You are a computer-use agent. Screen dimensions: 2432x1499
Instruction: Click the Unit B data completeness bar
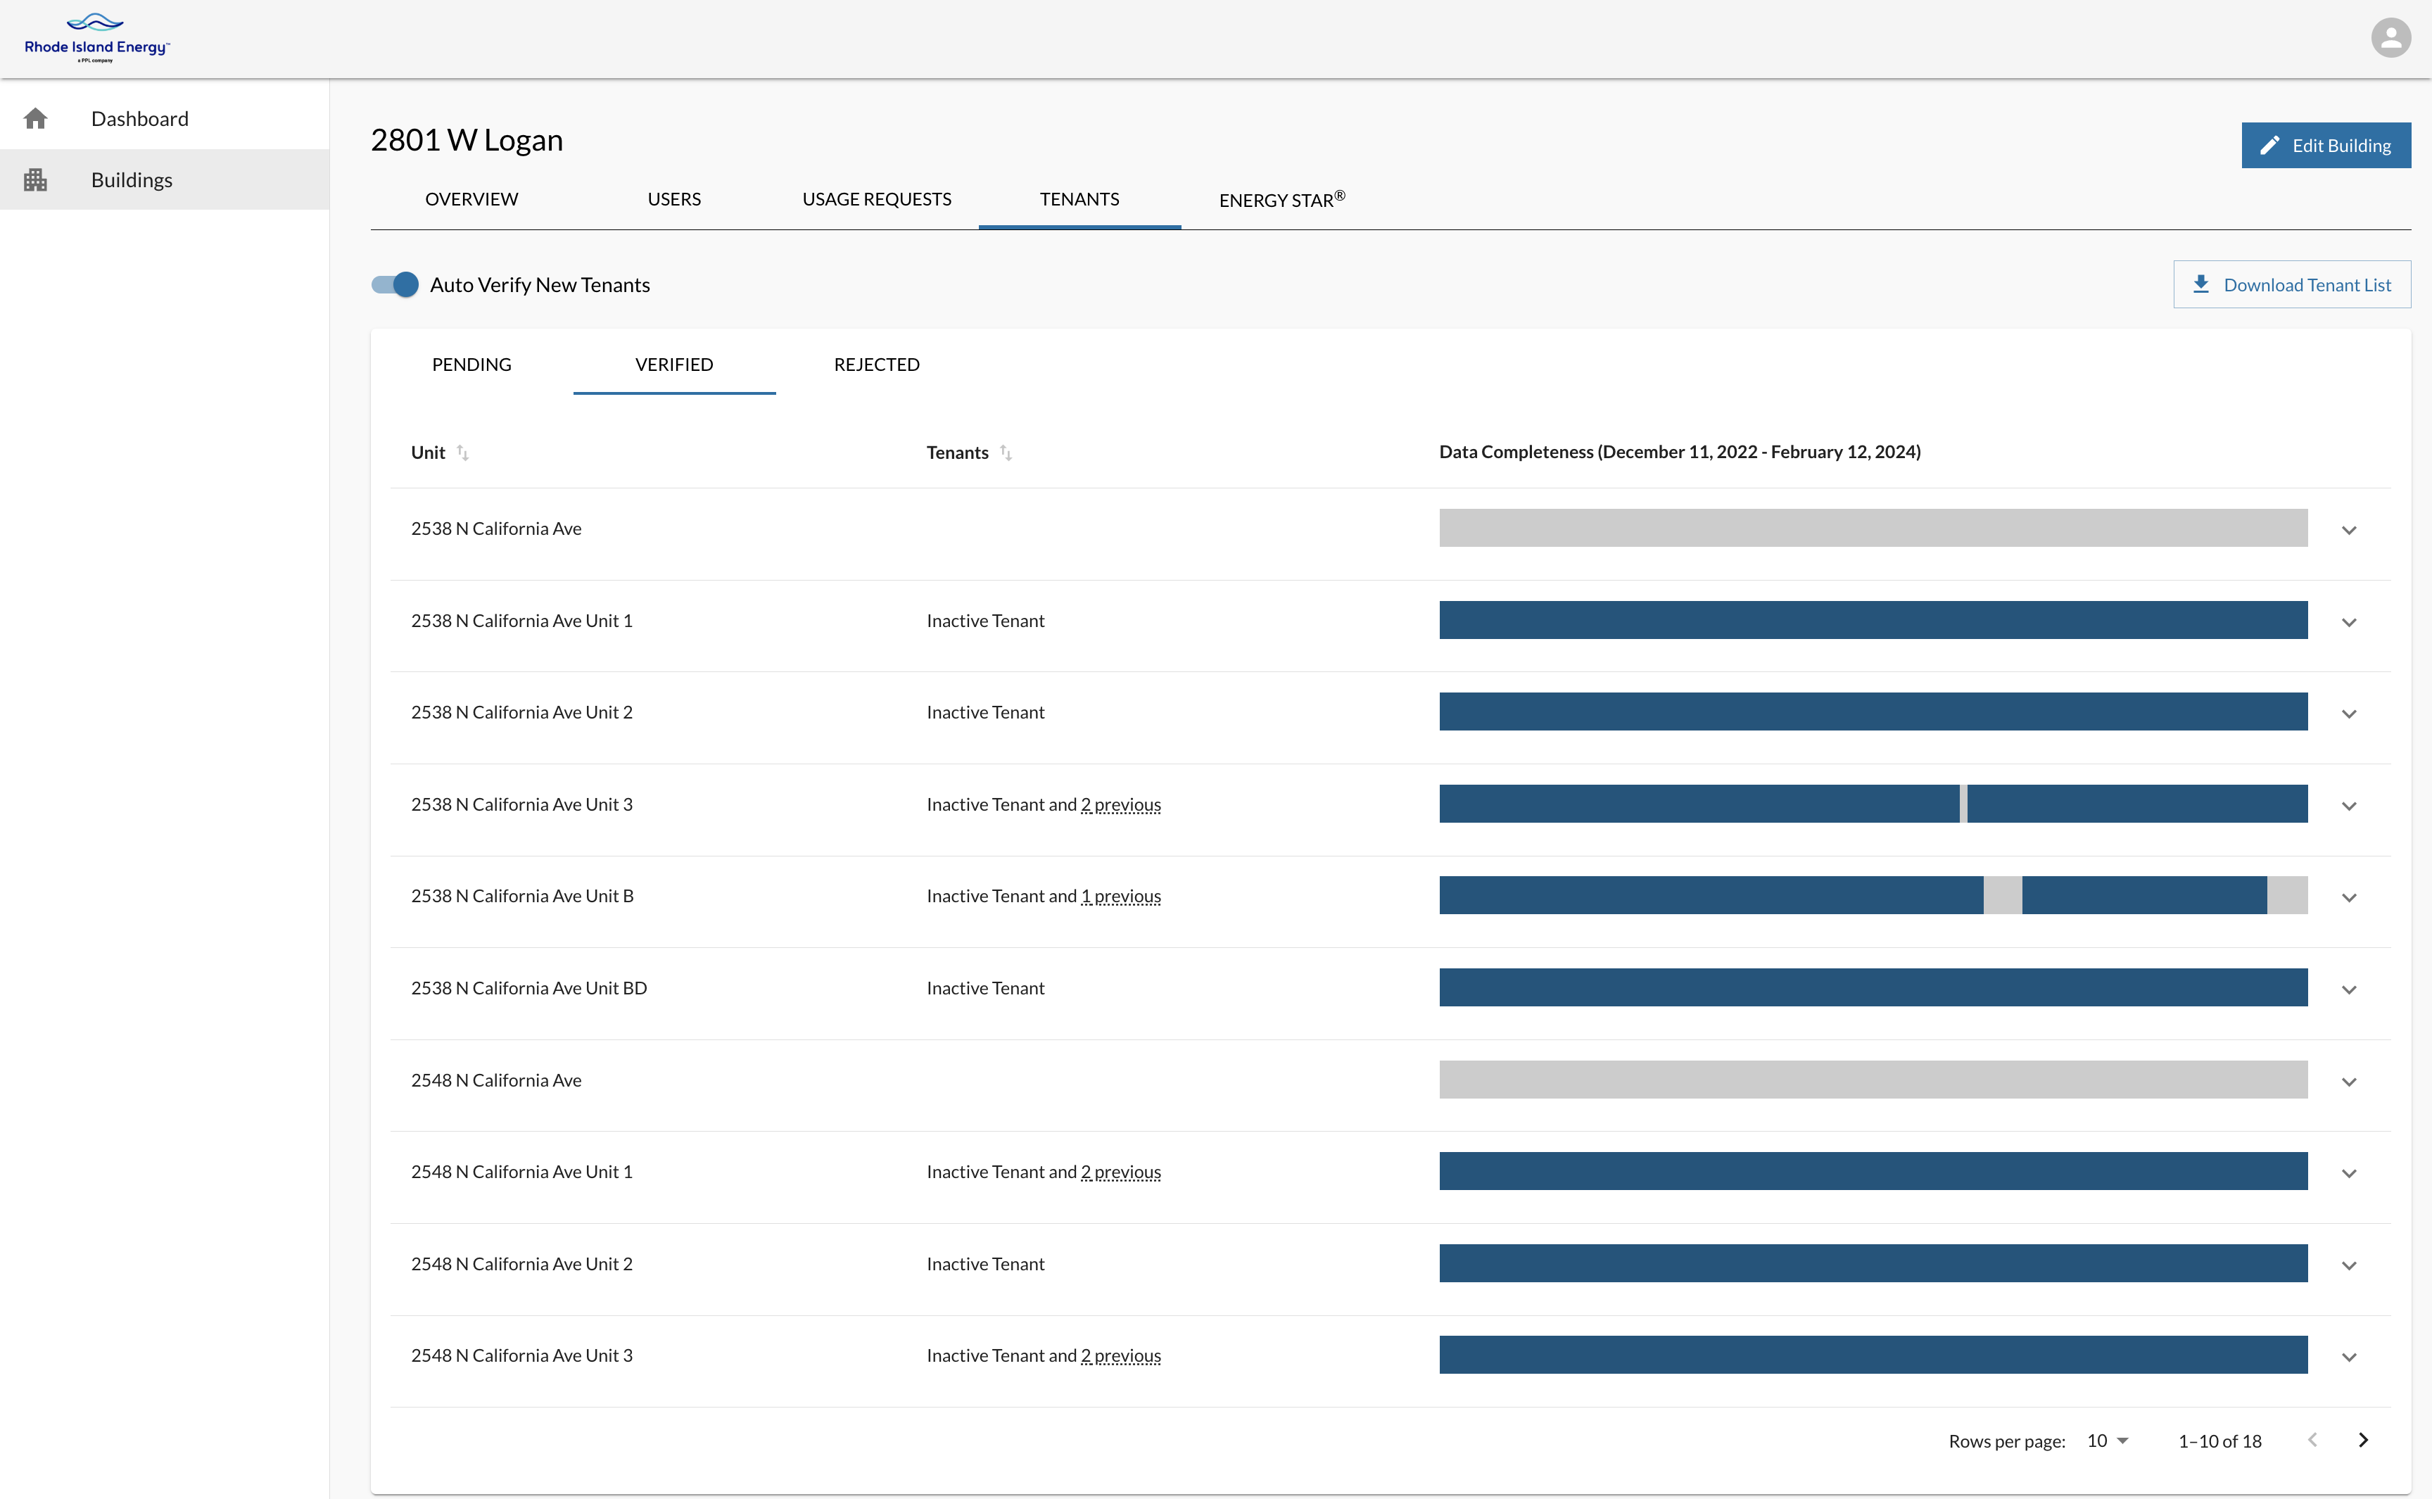pos(1872,896)
